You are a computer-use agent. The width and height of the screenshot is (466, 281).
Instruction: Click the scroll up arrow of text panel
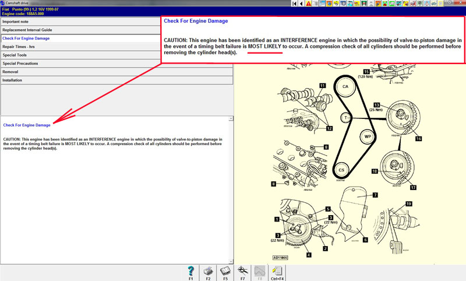tap(231, 119)
